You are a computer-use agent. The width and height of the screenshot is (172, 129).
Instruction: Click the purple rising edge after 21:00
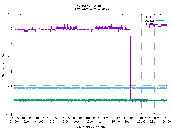point(149,66)
